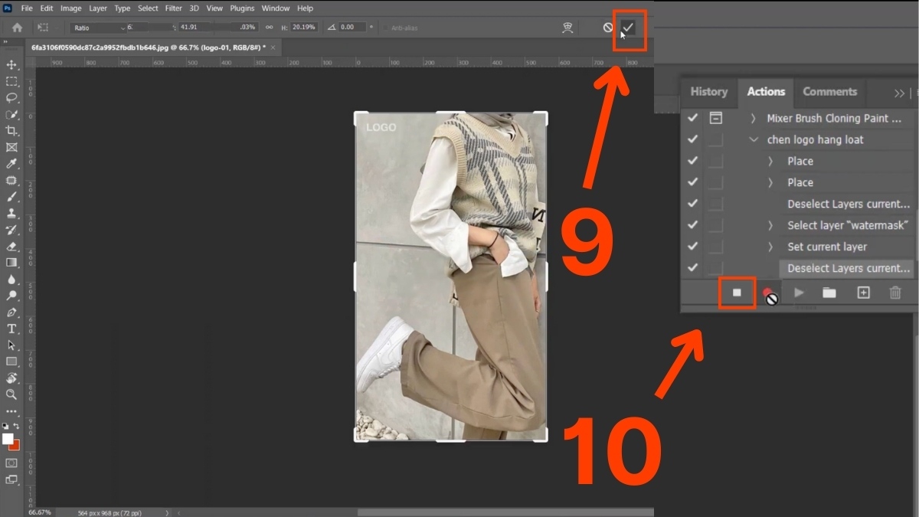The image size is (919, 517).
Task: Create new action with plus icon
Action: 863,293
